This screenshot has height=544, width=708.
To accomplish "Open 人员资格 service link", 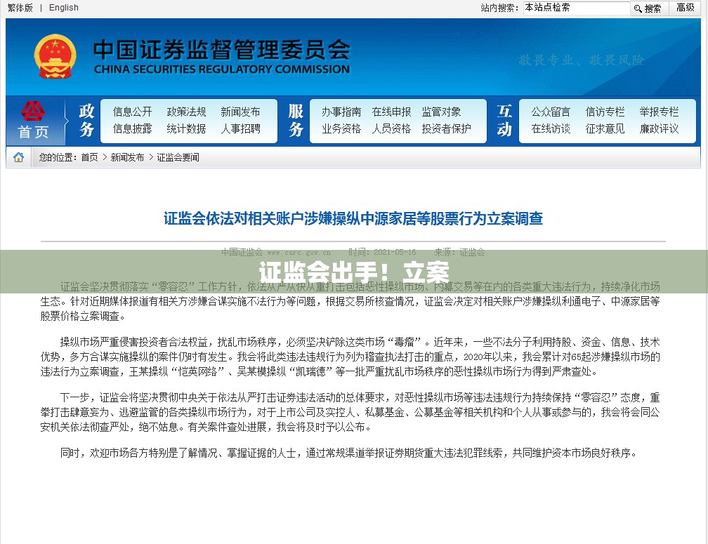I will [x=391, y=128].
